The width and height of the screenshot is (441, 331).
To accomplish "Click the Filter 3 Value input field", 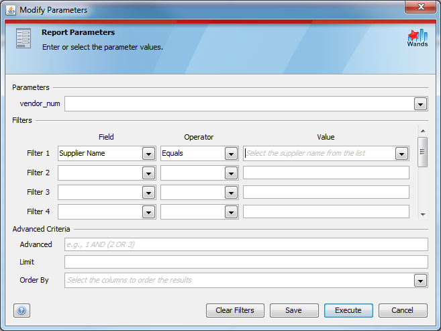I will pyautogui.click(x=326, y=192).
